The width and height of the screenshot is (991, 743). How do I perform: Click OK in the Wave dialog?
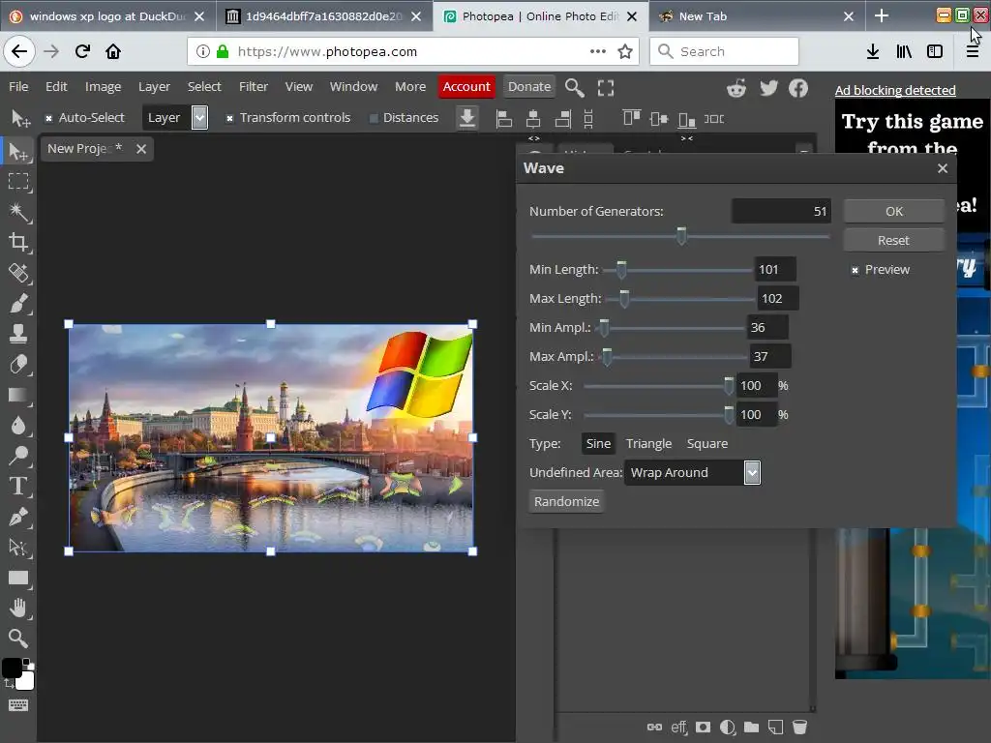(x=893, y=212)
